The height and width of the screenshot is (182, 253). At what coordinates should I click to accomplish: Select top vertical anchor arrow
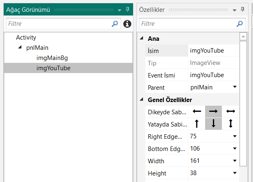197,124
